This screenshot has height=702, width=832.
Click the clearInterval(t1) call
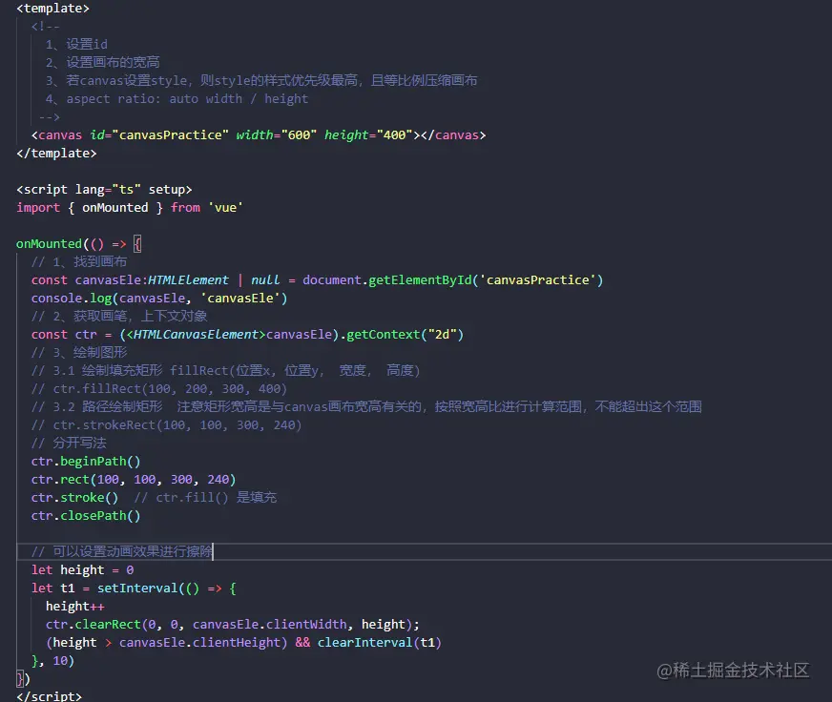(x=380, y=643)
